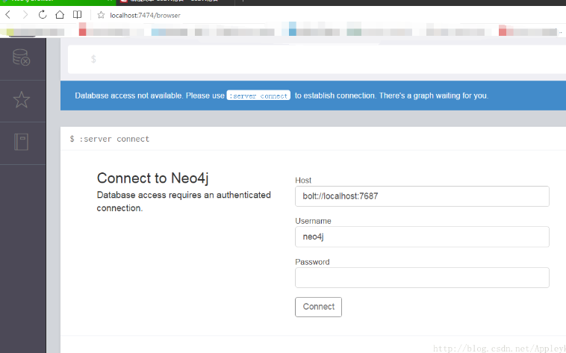
Task: Go forward with the browser forward arrow
Action: tap(25, 15)
